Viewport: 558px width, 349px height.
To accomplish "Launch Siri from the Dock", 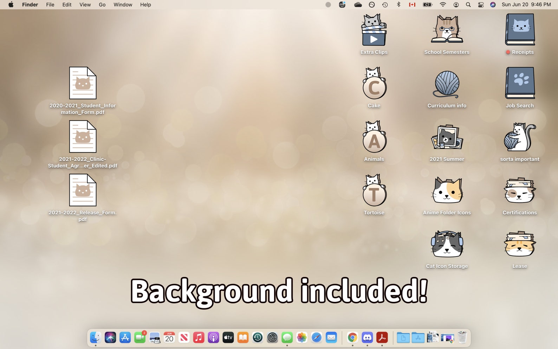I will click(x=110, y=338).
